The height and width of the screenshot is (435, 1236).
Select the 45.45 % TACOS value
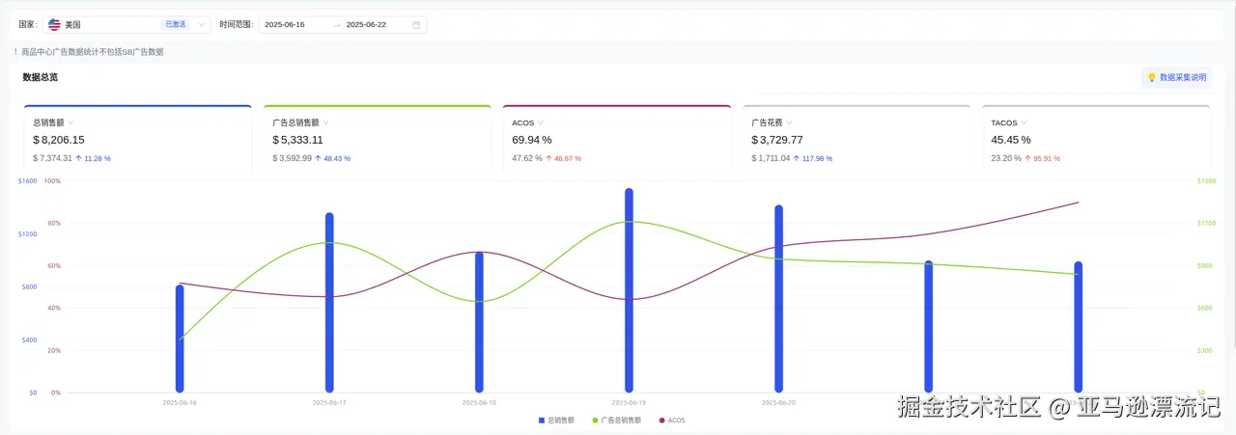click(1011, 140)
